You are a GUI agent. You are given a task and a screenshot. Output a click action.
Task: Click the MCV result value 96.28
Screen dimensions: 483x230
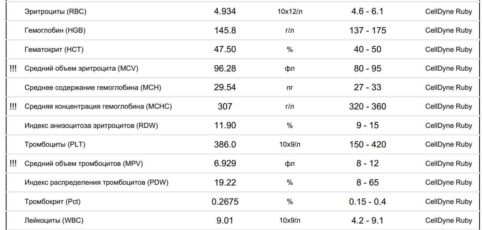point(225,69)
